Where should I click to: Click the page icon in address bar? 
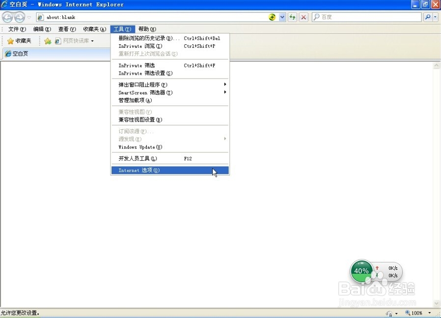40,17
